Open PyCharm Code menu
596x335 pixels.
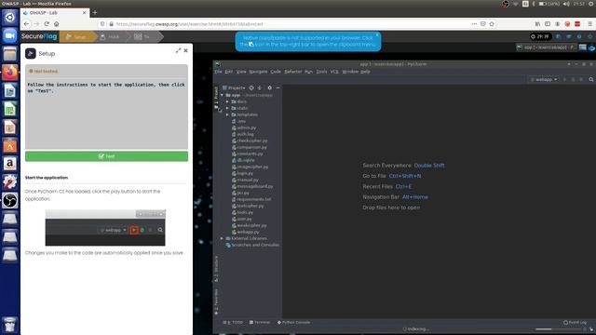tap(276, 72)
